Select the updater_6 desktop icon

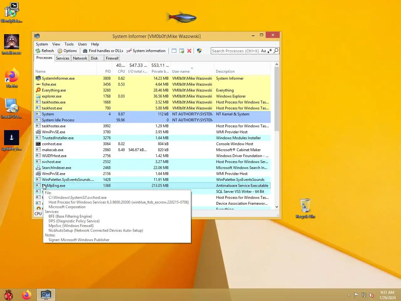12,140
